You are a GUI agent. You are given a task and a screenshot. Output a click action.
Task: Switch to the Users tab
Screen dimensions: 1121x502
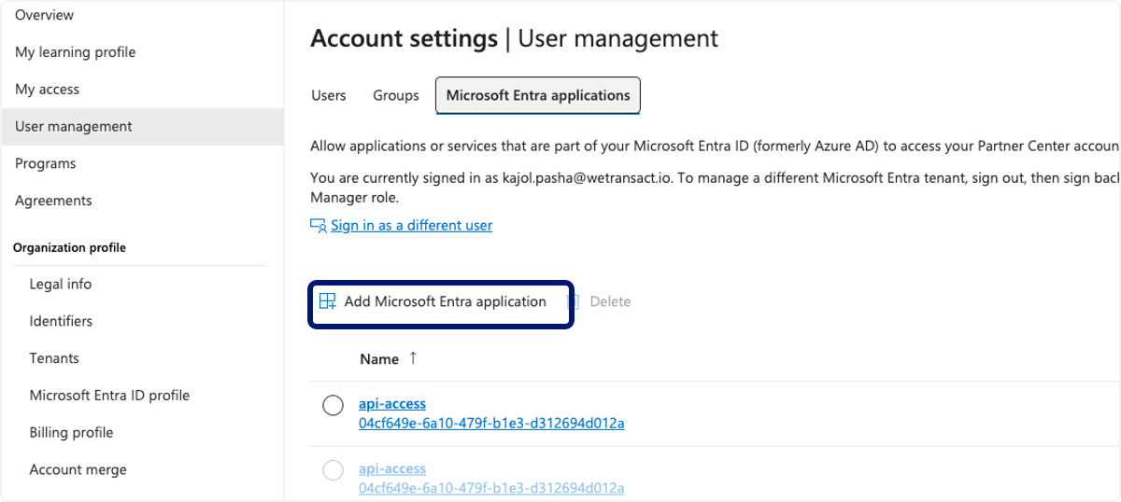point(329,95)
